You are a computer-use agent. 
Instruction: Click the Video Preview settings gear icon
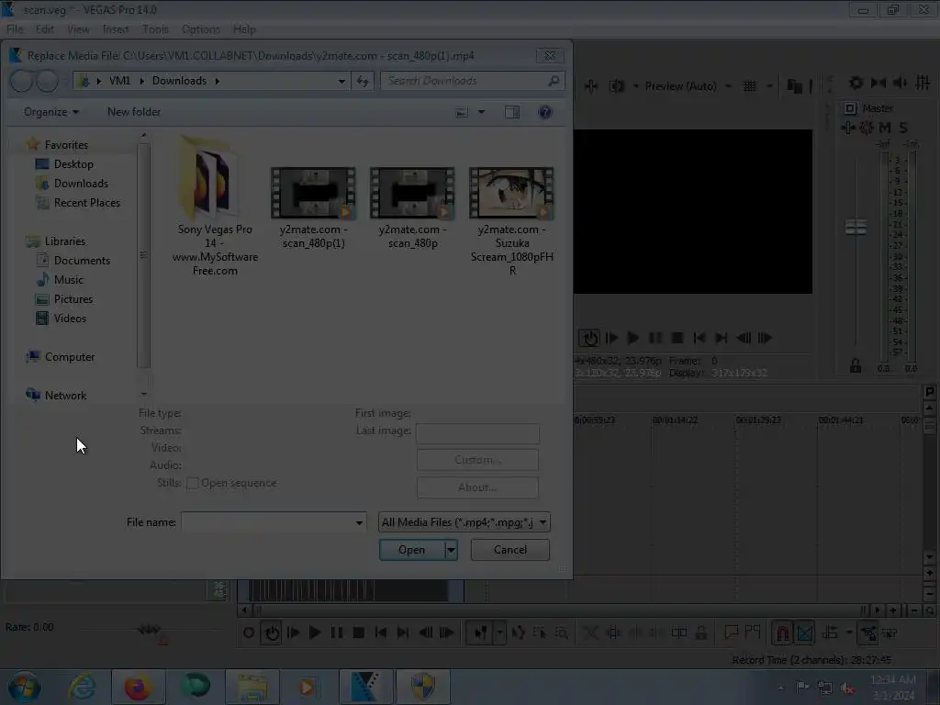[856, 83]
